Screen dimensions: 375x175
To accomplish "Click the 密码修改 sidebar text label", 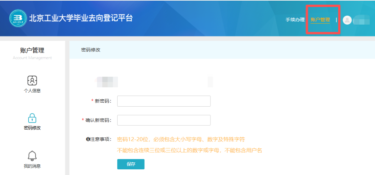I will coord(32,128).
